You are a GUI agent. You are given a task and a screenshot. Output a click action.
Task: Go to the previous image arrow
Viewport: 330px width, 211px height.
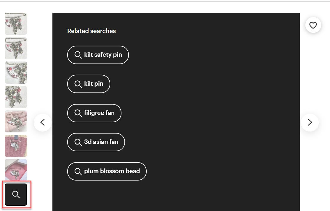coord(43,122)
